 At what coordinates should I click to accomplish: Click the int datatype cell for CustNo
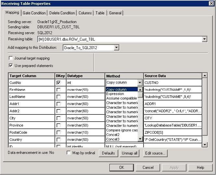(x=85, y=83)
